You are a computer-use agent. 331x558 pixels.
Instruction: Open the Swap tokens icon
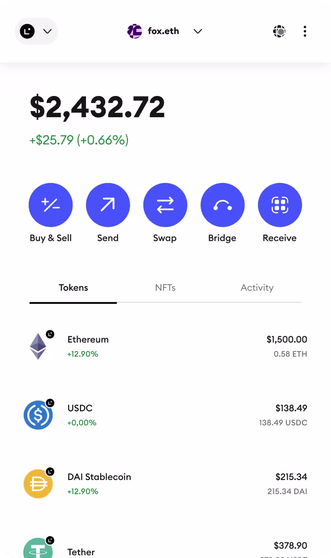[165, 205]
